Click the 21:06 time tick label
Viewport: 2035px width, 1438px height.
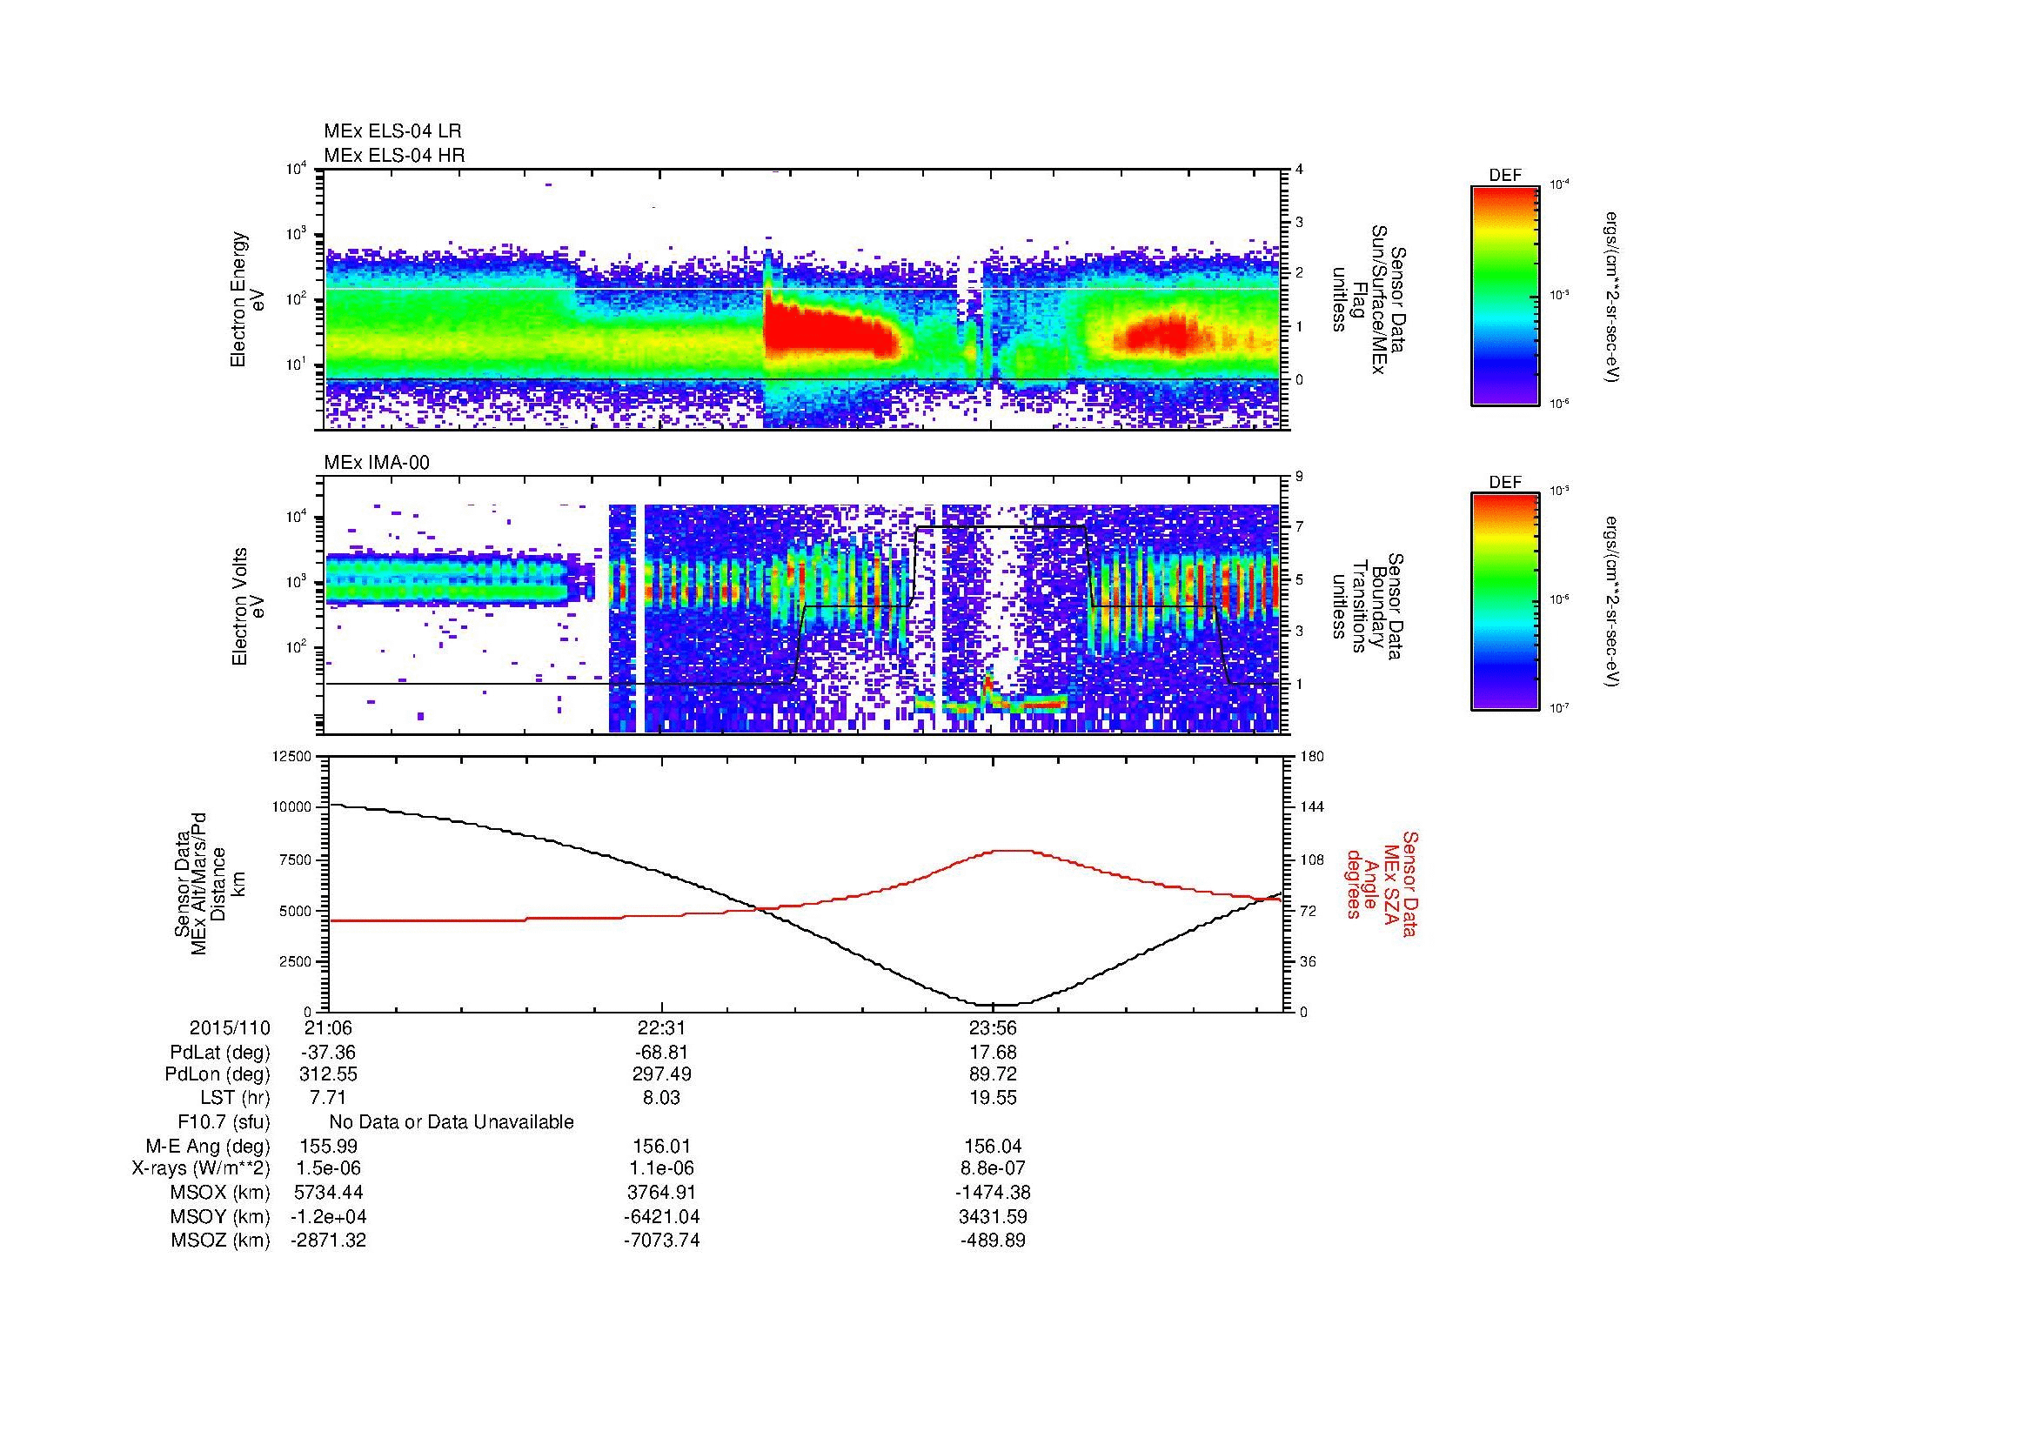pyautogui.click(x=329, y=1027)
